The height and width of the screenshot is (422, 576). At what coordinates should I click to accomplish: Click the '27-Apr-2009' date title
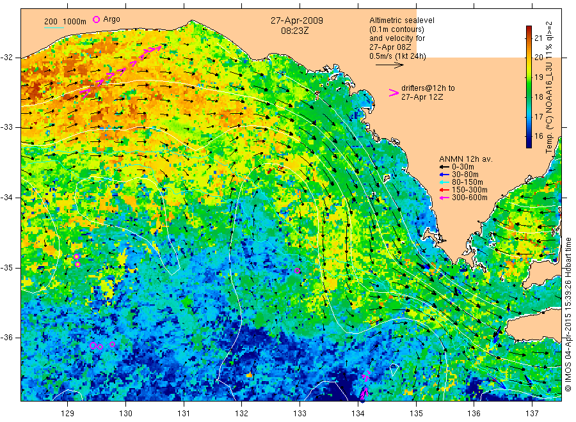297,20
